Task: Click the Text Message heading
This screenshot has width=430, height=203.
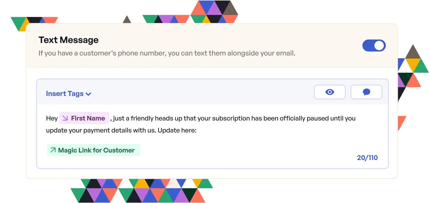Action: [69, 40]
